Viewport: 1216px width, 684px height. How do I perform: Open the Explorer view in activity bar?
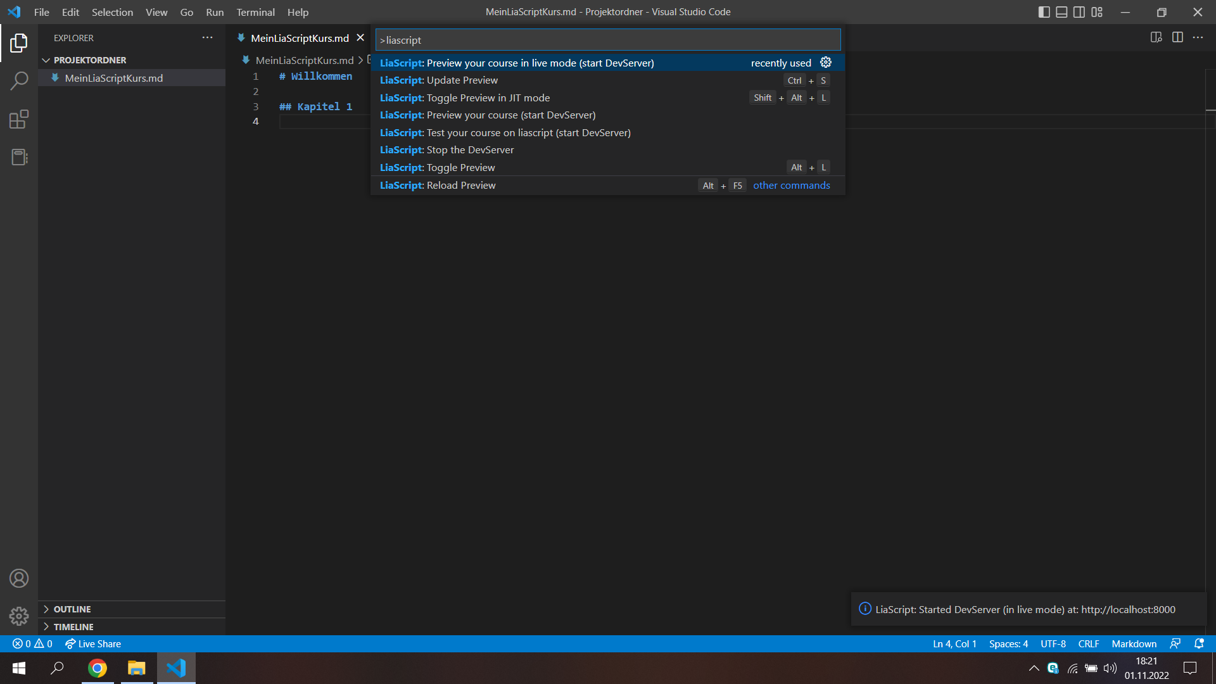(x=19, y=43)
